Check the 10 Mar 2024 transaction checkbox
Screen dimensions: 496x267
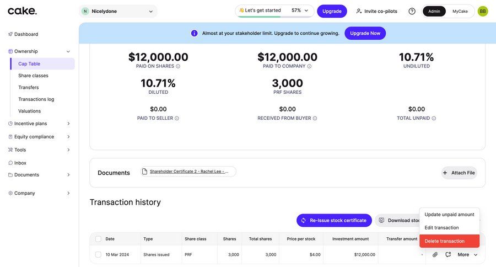pyautogui.click(x=98, y=254)
